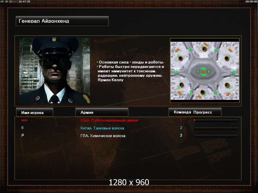Select the Китай. Танковые войска army entry
The height and width of the screenshot is (193, 258).
pyautogui.click(x=102, y=128)
